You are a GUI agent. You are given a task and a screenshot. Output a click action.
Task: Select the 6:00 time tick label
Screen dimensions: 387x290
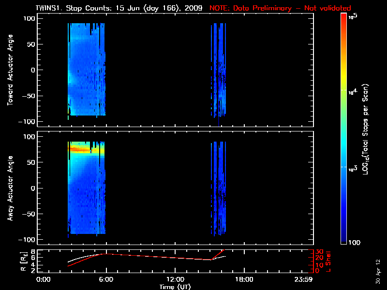point(105,279)
